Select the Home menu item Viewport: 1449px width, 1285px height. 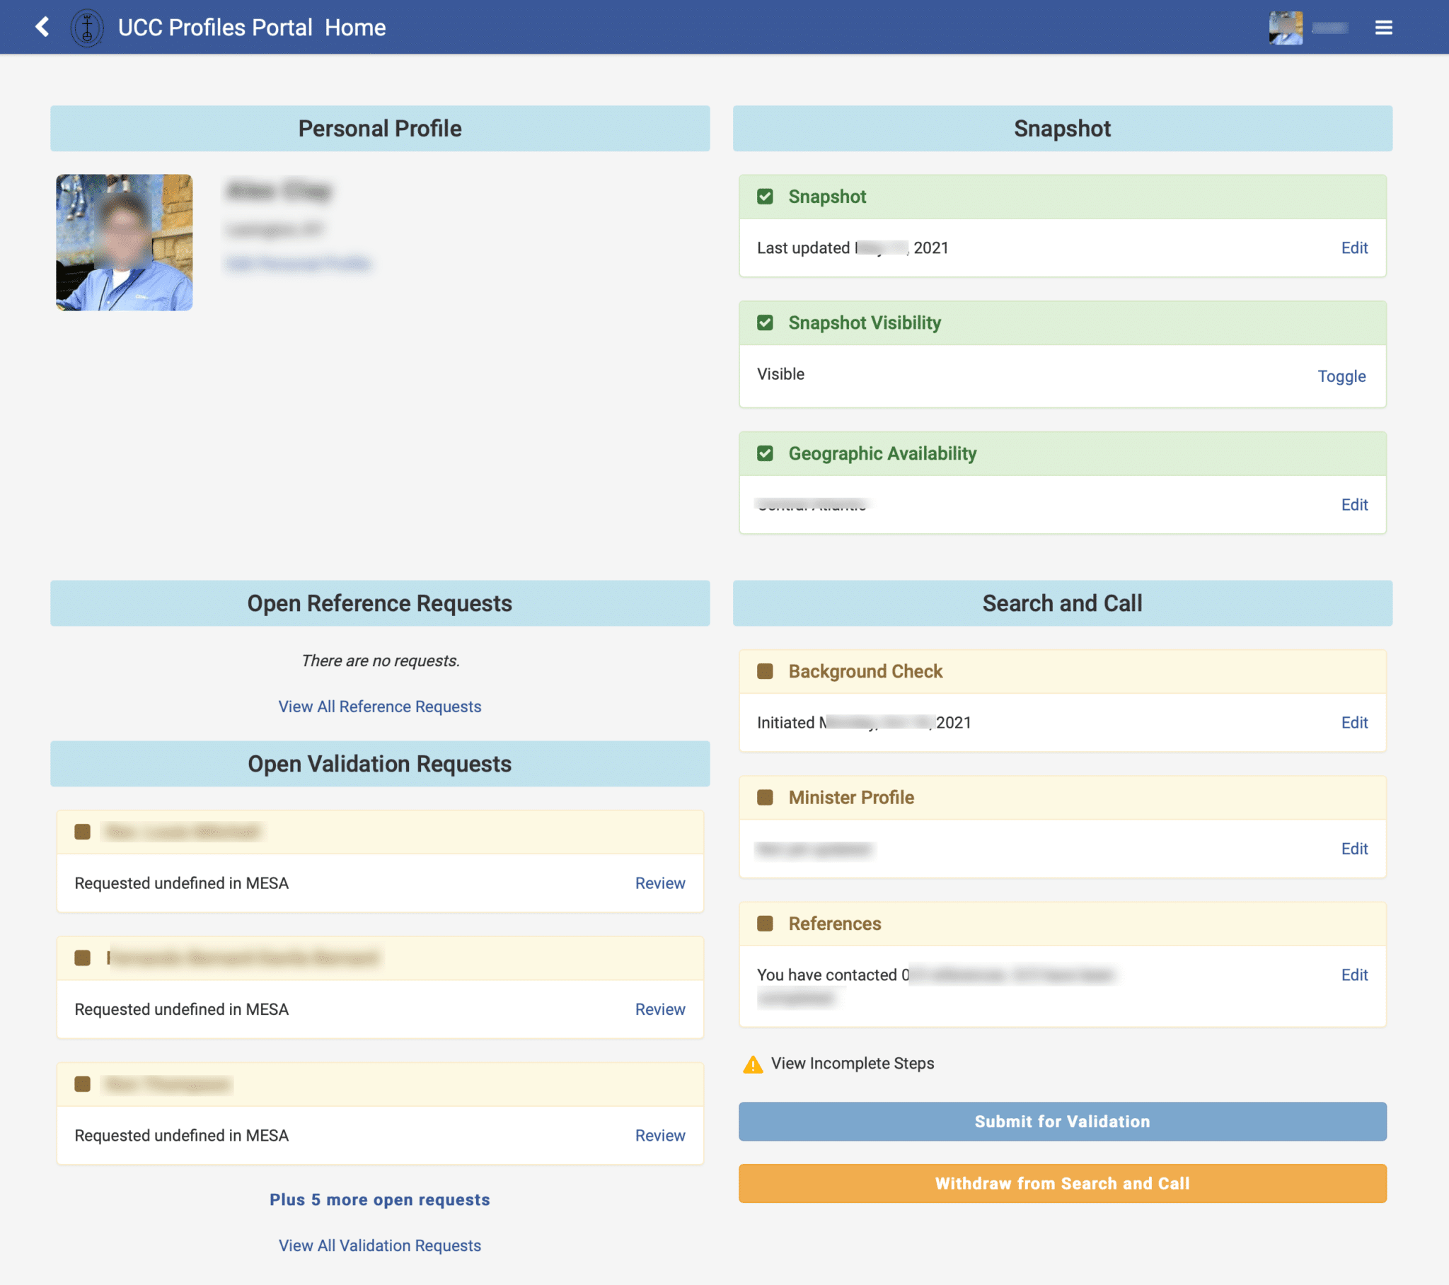[x=356, y=27]
